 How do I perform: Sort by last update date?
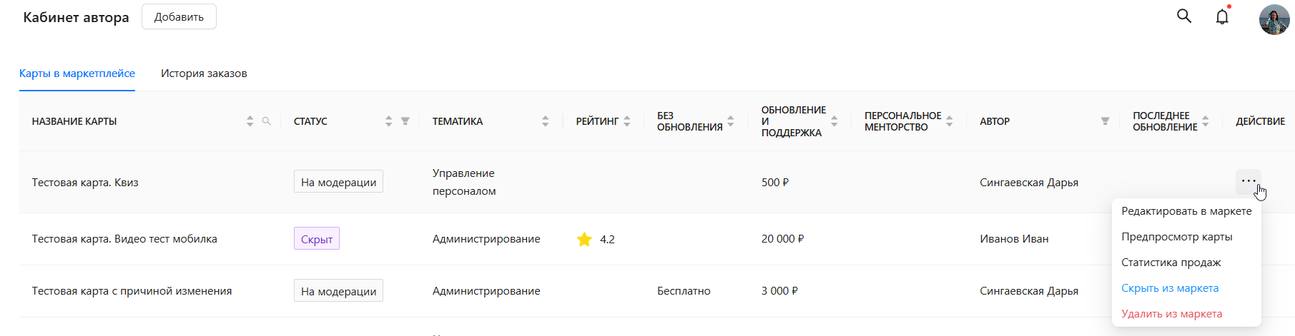(x=1206, y=121)
